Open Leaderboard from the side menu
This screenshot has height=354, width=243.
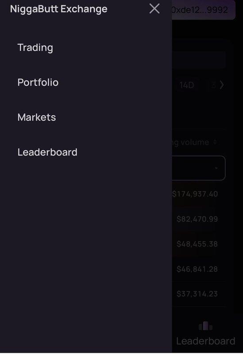[x=47, y=152]
